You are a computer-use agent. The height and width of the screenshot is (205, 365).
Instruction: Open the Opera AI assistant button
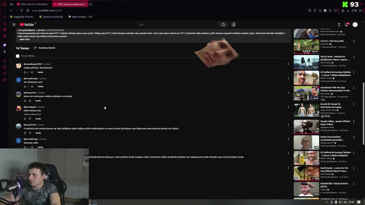coord(354,11)
